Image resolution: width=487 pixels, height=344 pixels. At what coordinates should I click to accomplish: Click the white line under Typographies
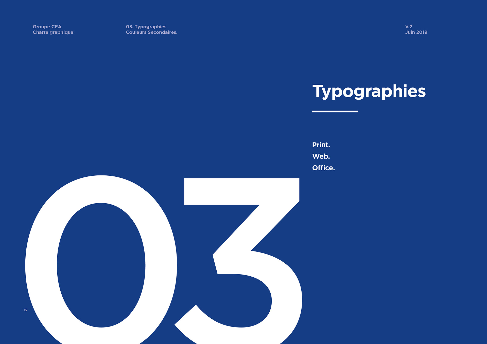[x=335, y=111]
